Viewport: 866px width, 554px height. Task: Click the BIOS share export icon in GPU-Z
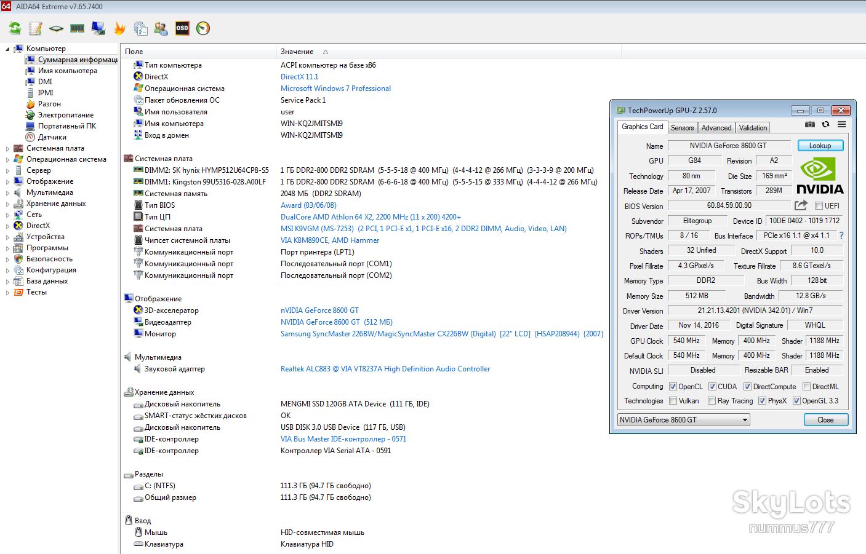pos(801,205)
